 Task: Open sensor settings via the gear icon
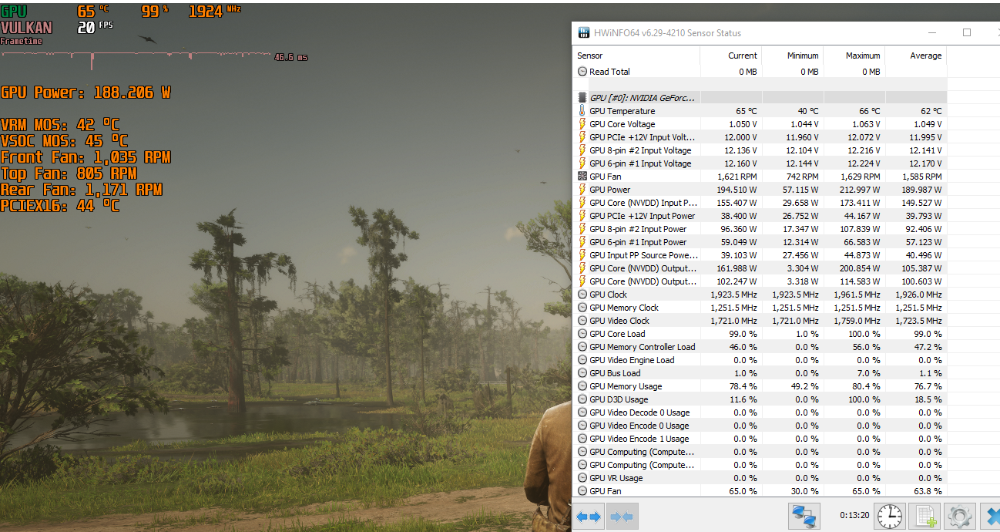(x=960, y=516)
